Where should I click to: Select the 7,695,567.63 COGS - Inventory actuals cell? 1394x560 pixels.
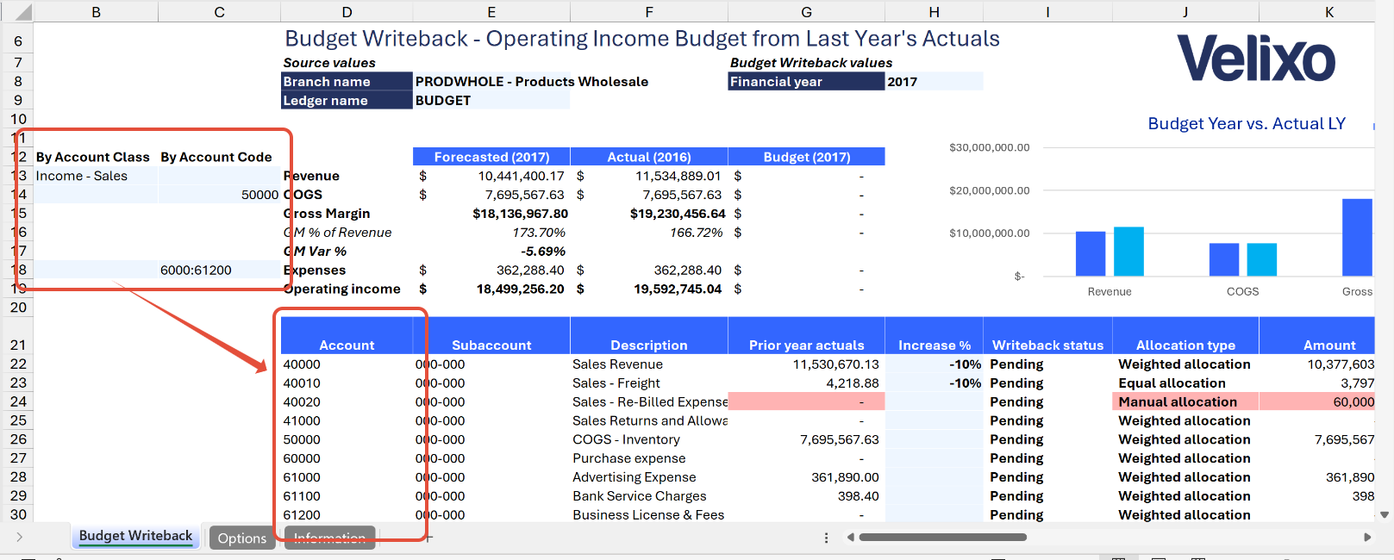807,439
